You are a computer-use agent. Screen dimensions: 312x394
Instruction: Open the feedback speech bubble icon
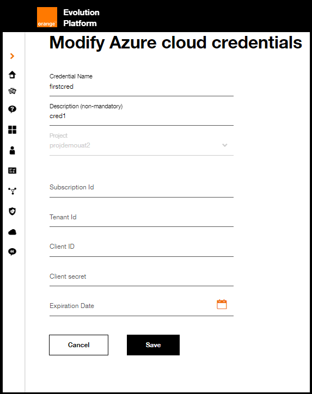click(x=12, y=251)
